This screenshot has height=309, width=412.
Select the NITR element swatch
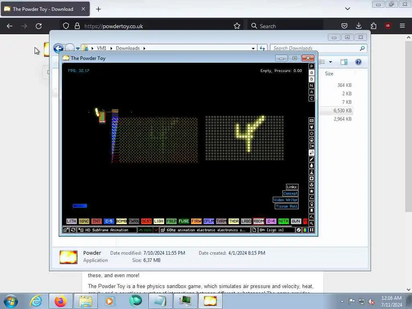coord(284,221)
